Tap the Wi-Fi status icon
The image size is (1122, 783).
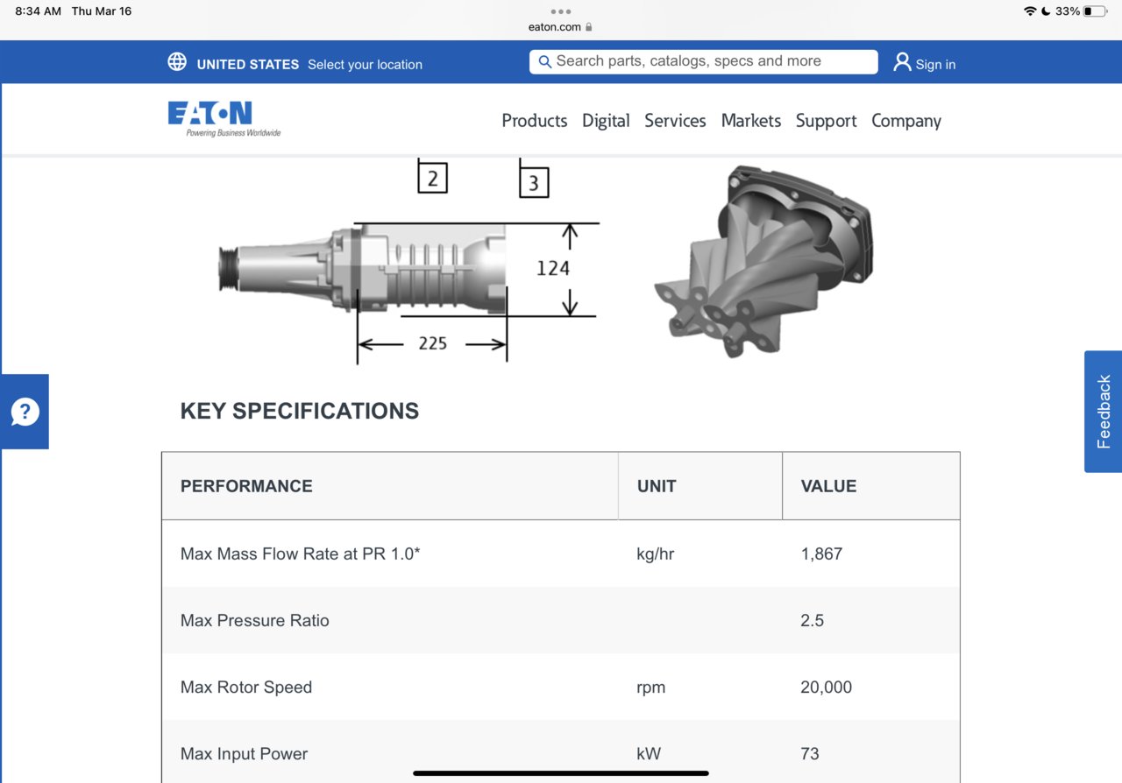pos(1030,11)
